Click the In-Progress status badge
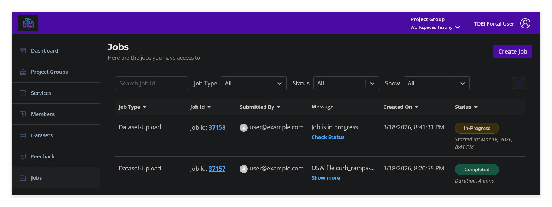 coord(477,128)
